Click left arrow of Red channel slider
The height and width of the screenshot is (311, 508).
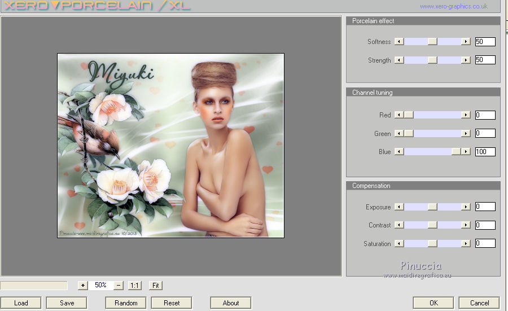pyautogui.click(x=399, y=115)
